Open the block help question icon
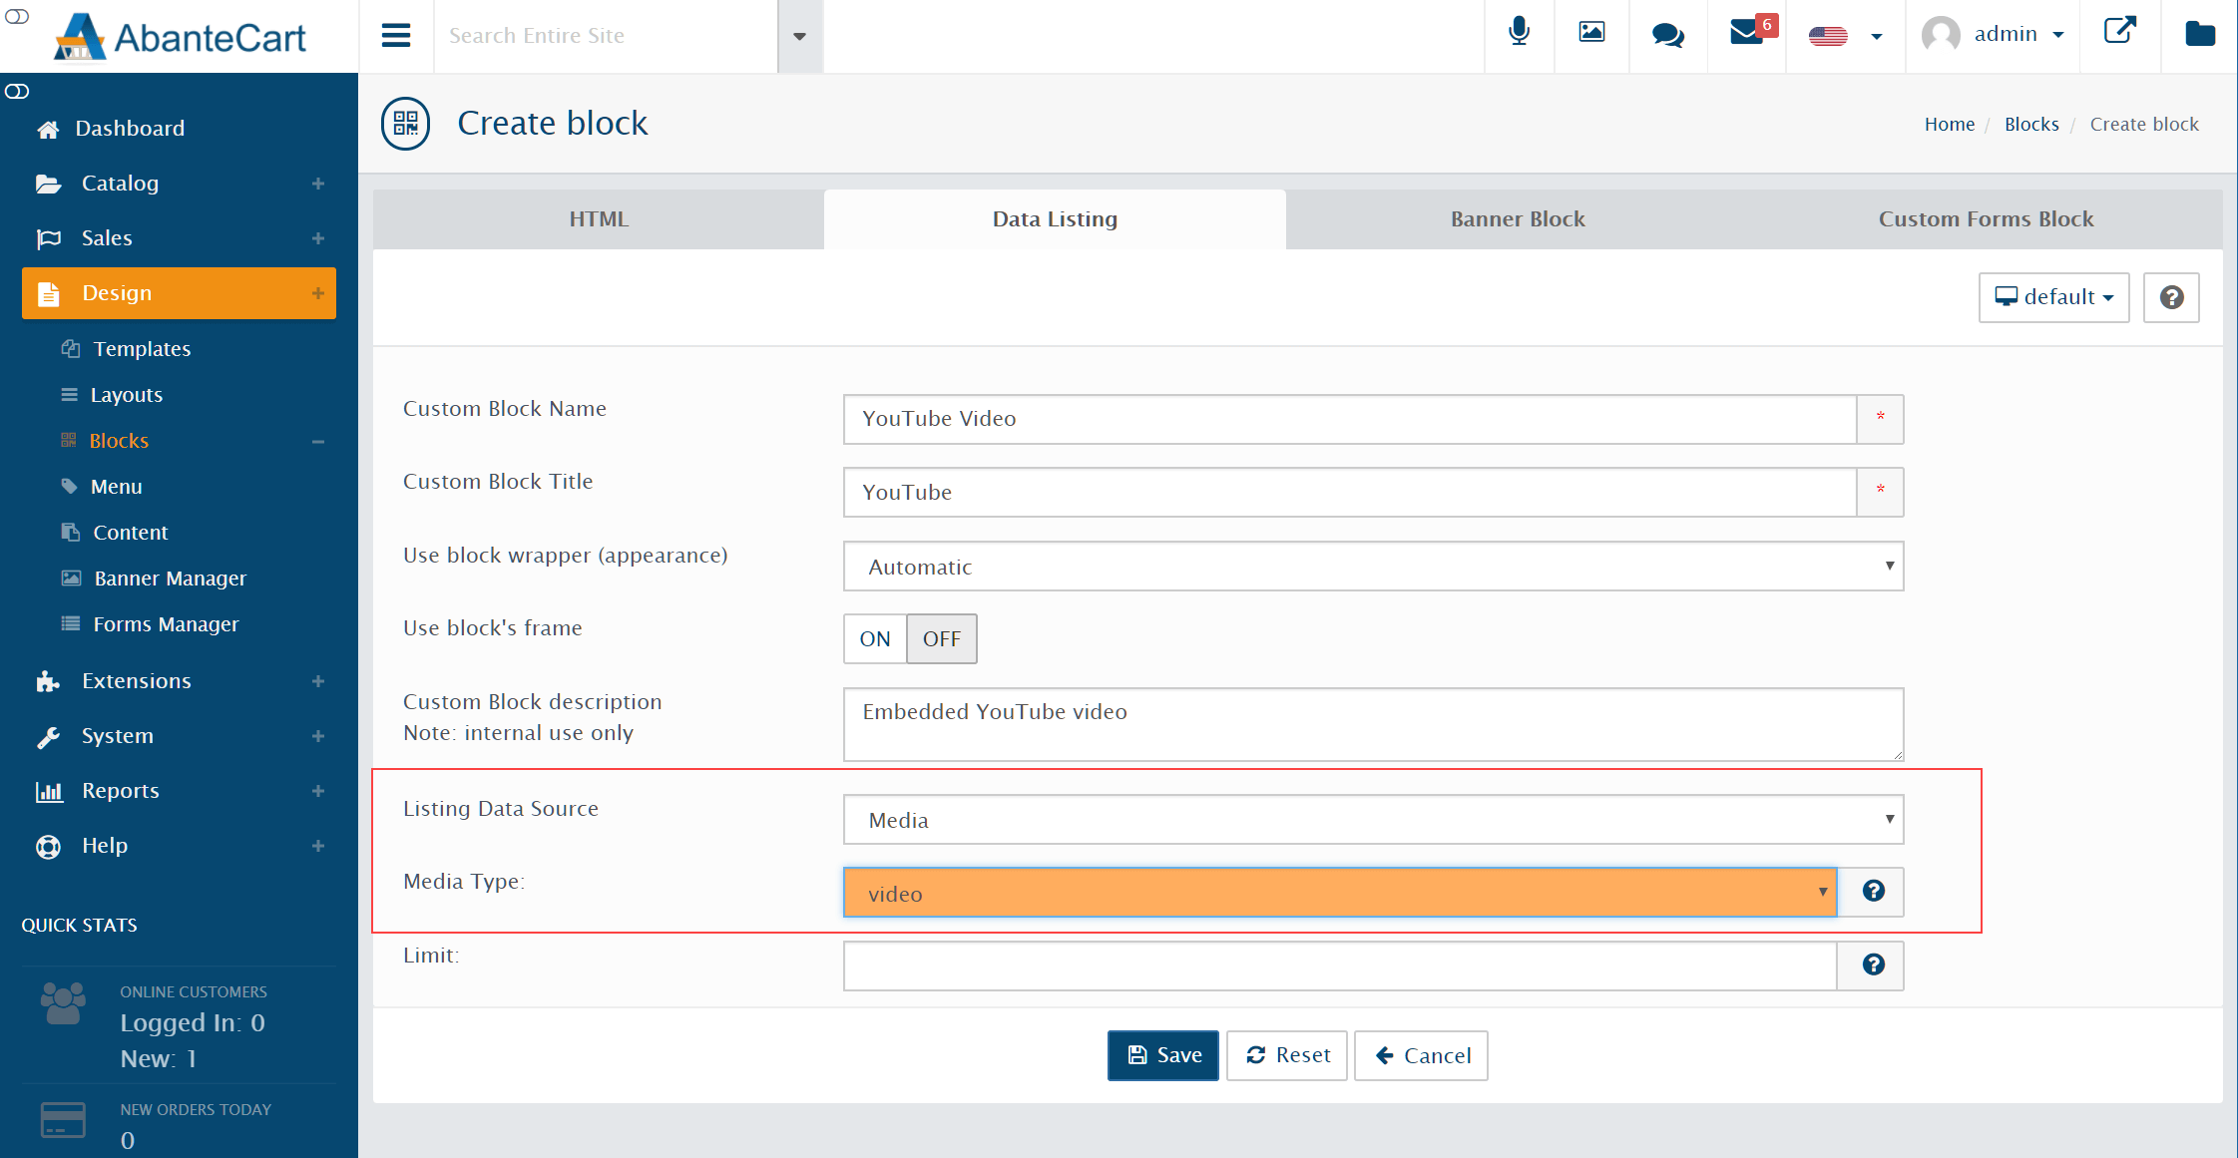This screenshot has height=1158, width=2238. pos(2171,297)
